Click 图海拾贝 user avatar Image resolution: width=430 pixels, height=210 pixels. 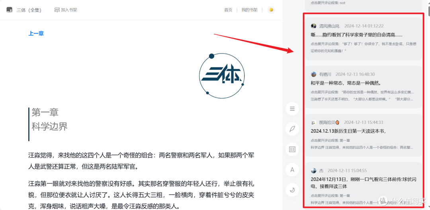point(313,122)
